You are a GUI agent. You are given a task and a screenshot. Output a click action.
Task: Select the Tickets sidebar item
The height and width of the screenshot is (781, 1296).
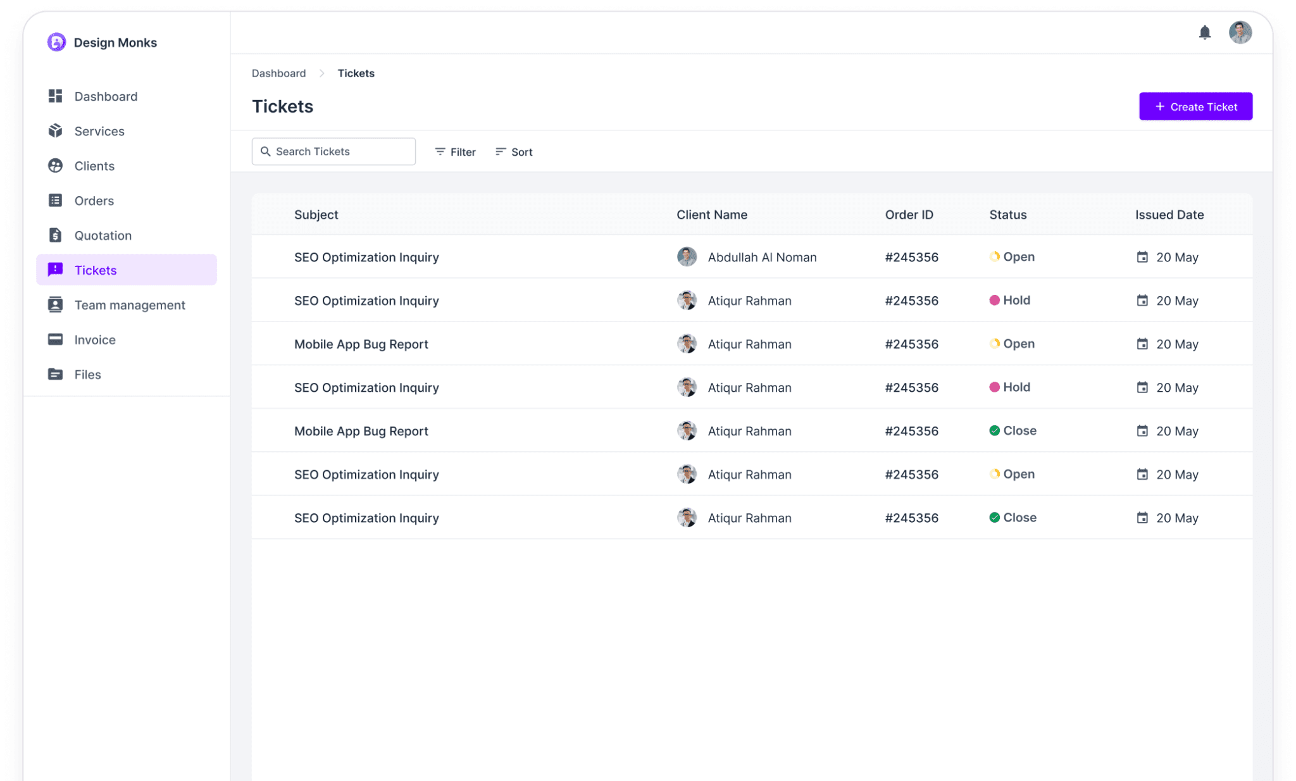(127, 270)
